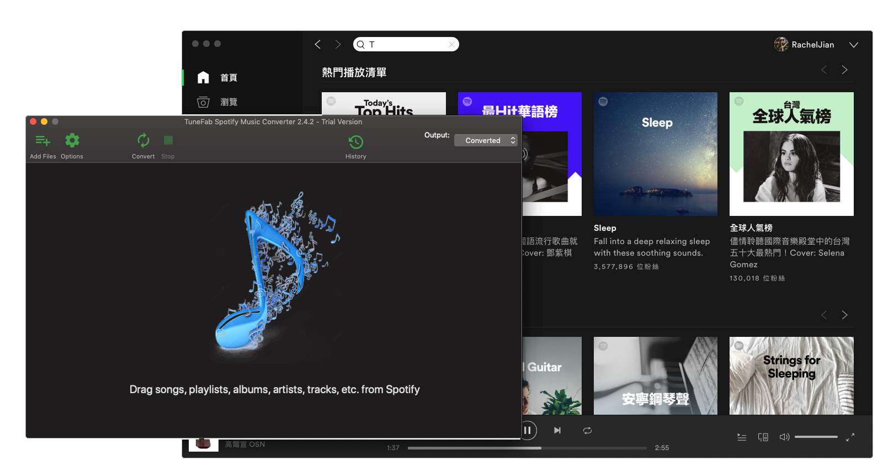Start conversion with the Convert icon

click(x=143, y=141)
